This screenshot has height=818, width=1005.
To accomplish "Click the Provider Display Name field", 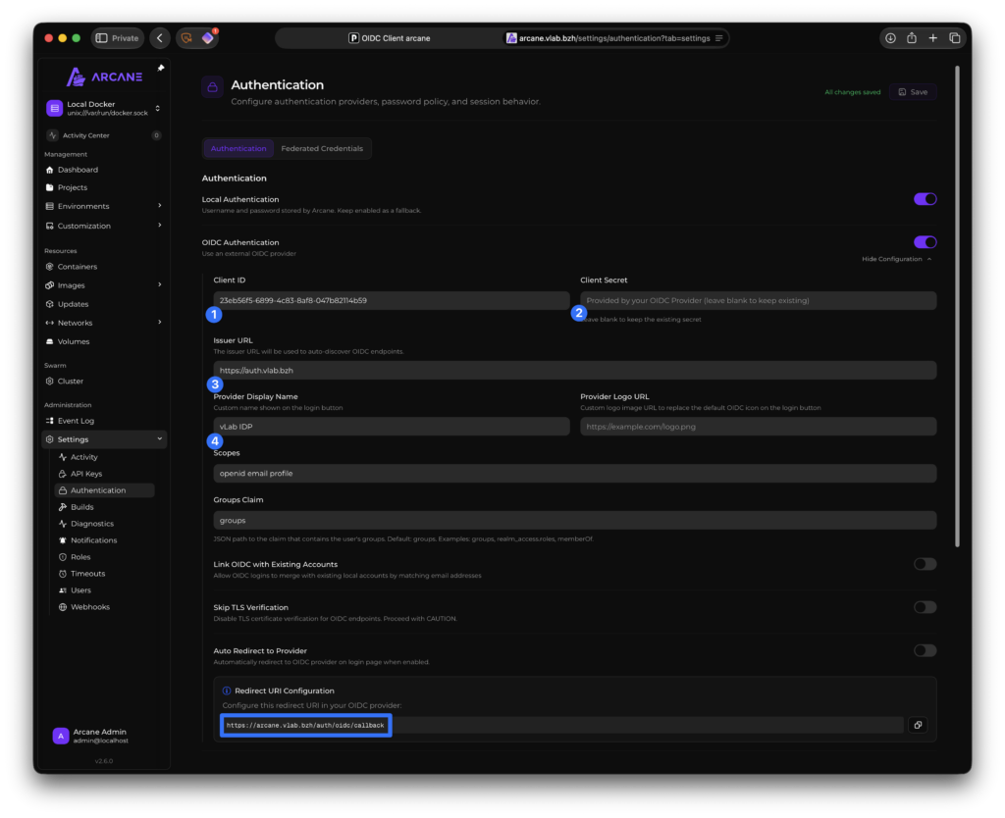I will 391,427.
